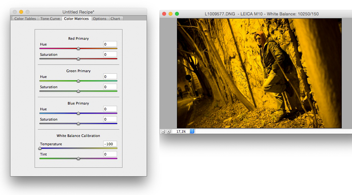Click the Temperature slider handle
This screenshot has width=352, height=195.
[x=40, y=148]
